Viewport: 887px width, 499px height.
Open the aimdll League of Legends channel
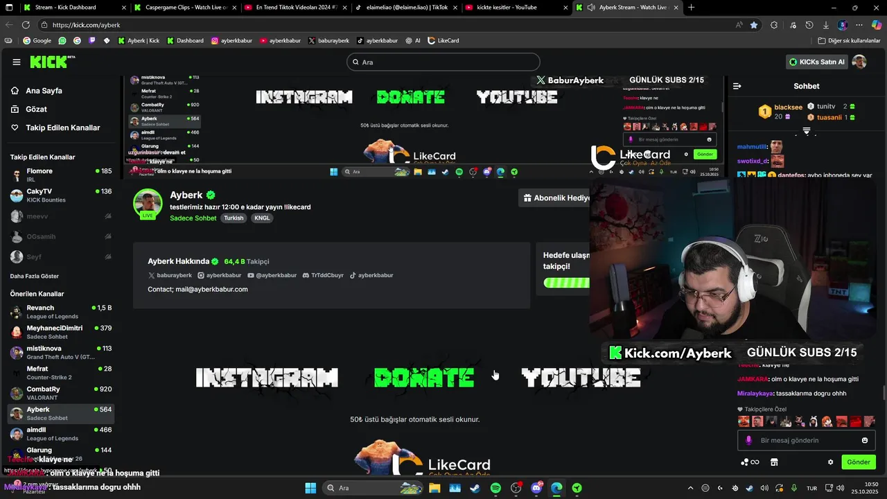[x=61, y=434]
